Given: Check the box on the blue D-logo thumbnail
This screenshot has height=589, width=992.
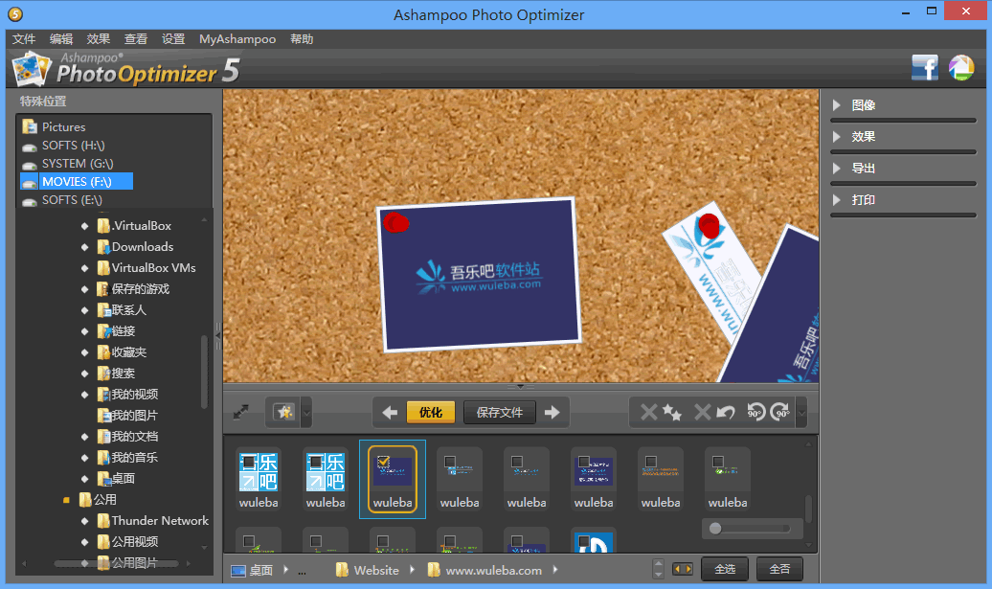Looking at the screenshot, I should point(584,541).
